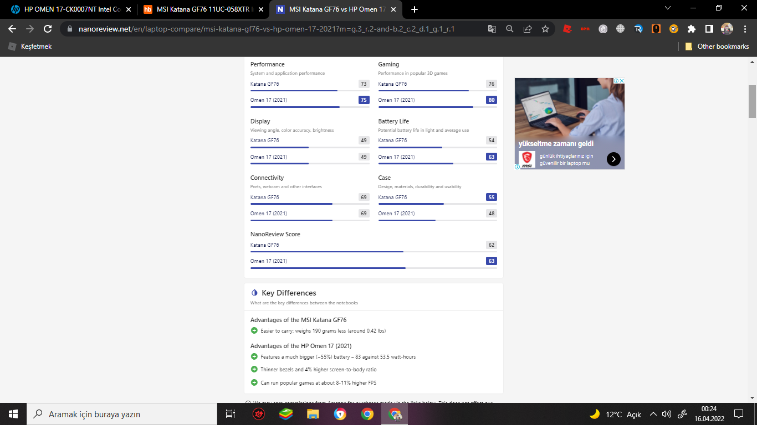Open the red Roblox extension
This screenshot has height=425, width=757.
point(567,29)
